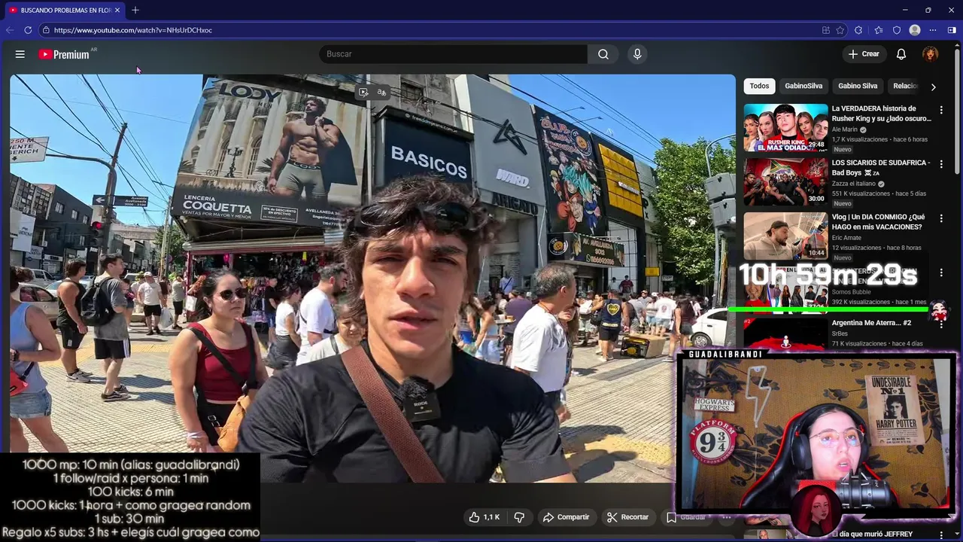Like the video with thumbs up
This screenshot has height=542, width=963.
pyautogui.click(x=485, y=517)
